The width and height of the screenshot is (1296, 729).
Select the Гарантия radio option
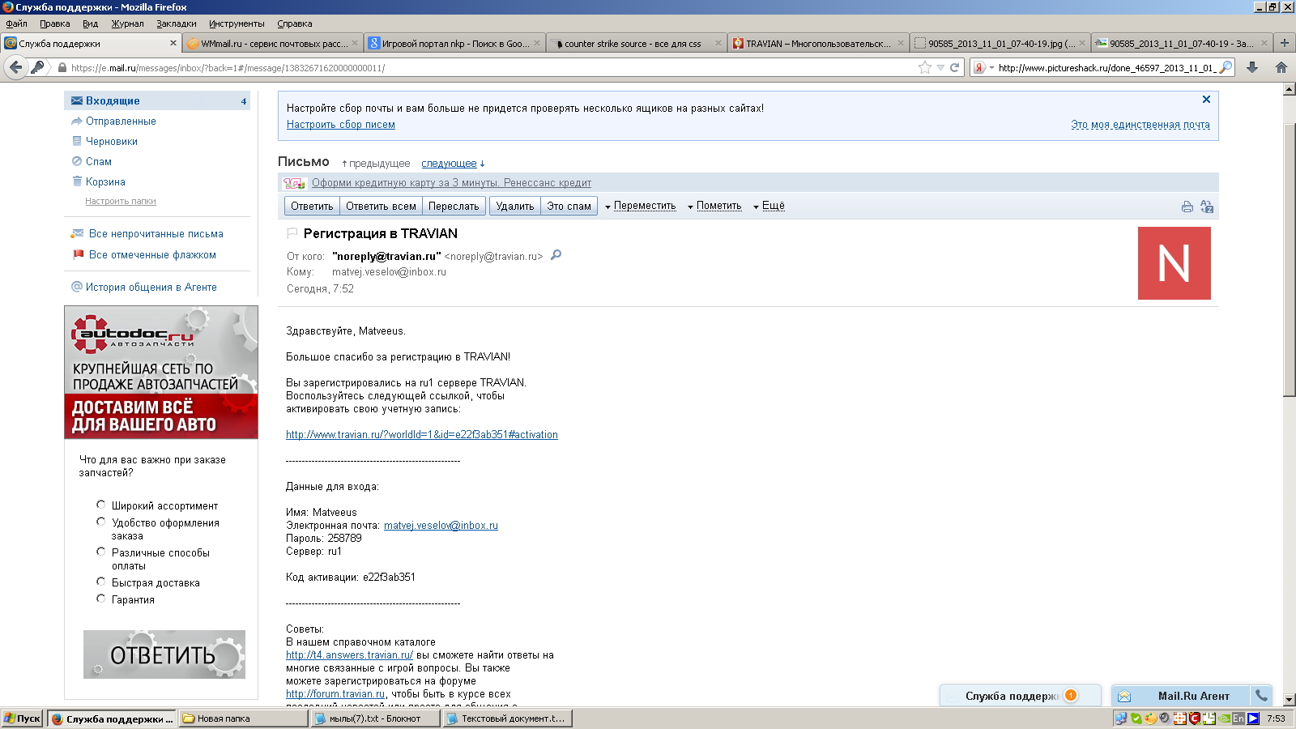pyautogui.click(x=100, y=599)
